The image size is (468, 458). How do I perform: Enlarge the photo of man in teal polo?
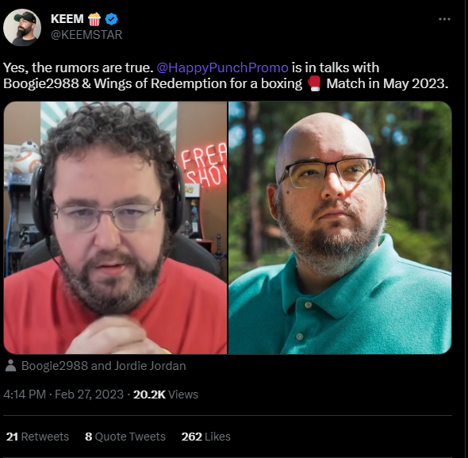coord(340,228)
